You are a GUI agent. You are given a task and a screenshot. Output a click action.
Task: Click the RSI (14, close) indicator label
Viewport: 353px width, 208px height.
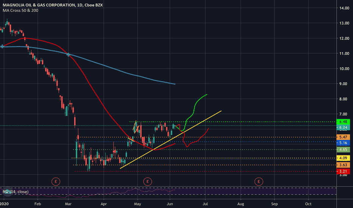pyautogui.click(x=16, y=192)
